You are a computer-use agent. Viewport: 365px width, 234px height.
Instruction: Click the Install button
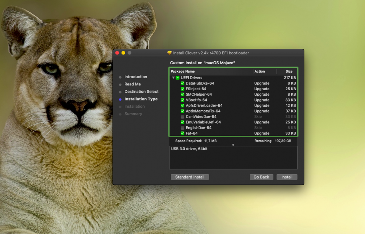pos(287,177)
